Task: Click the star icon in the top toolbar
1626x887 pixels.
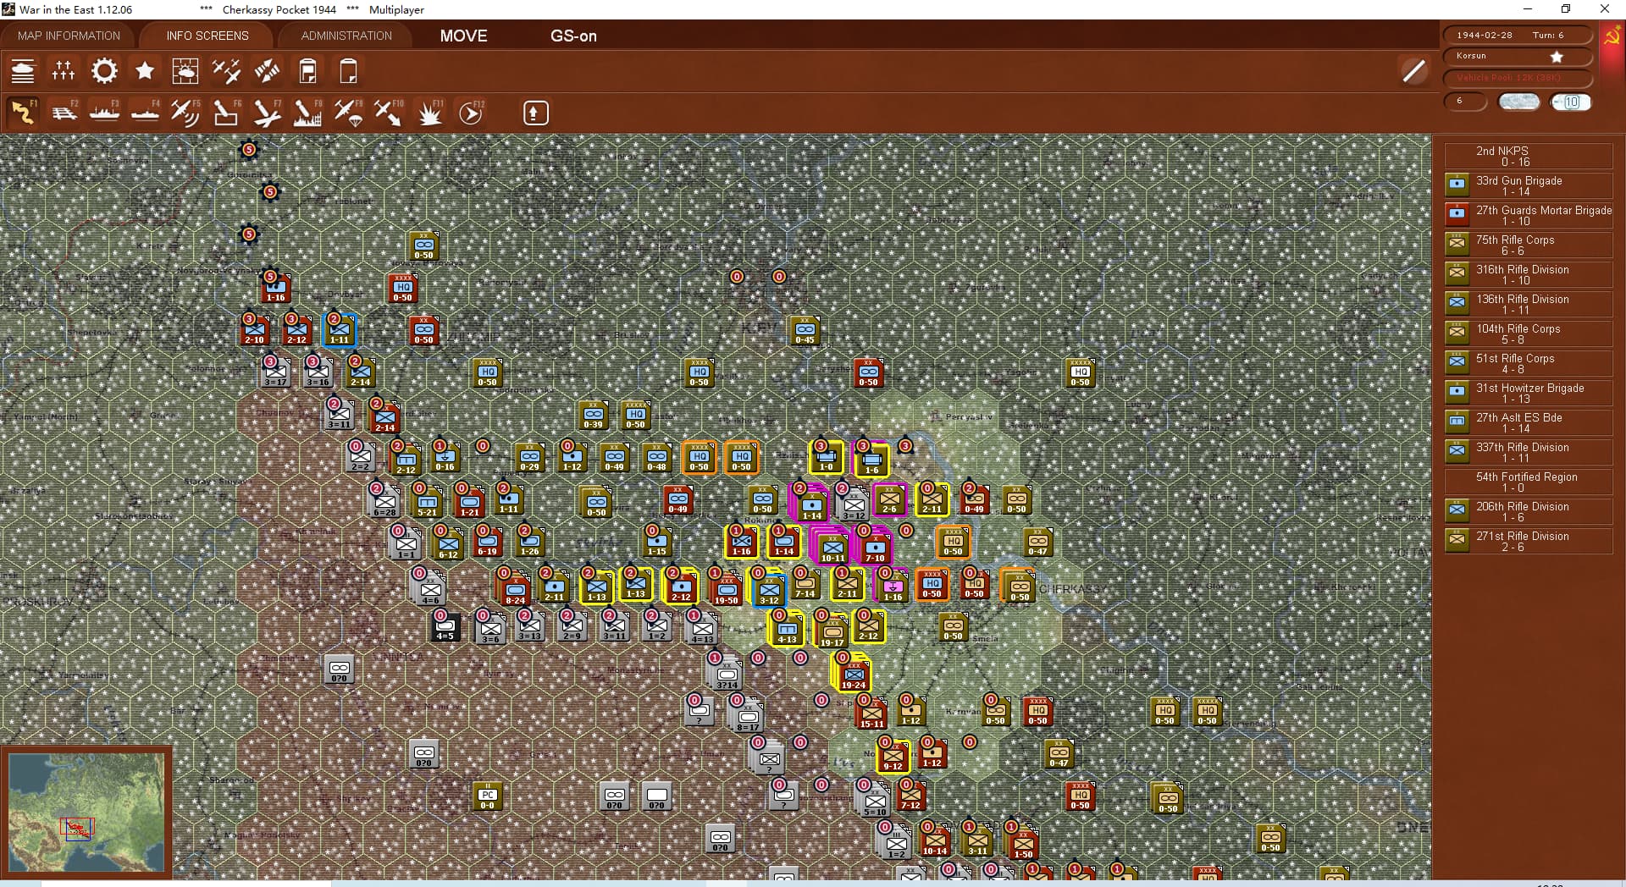Action: click(x=145, y=71)
